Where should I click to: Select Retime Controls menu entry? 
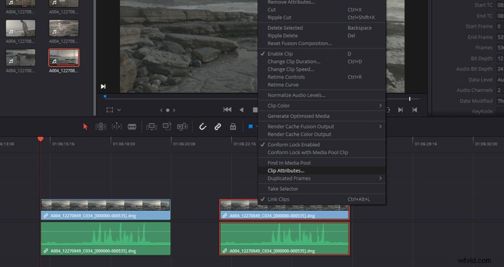pyautogui.click(x=322, y=77)
